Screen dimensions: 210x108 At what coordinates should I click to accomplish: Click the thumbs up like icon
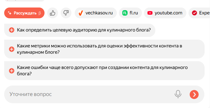[53, 13]
